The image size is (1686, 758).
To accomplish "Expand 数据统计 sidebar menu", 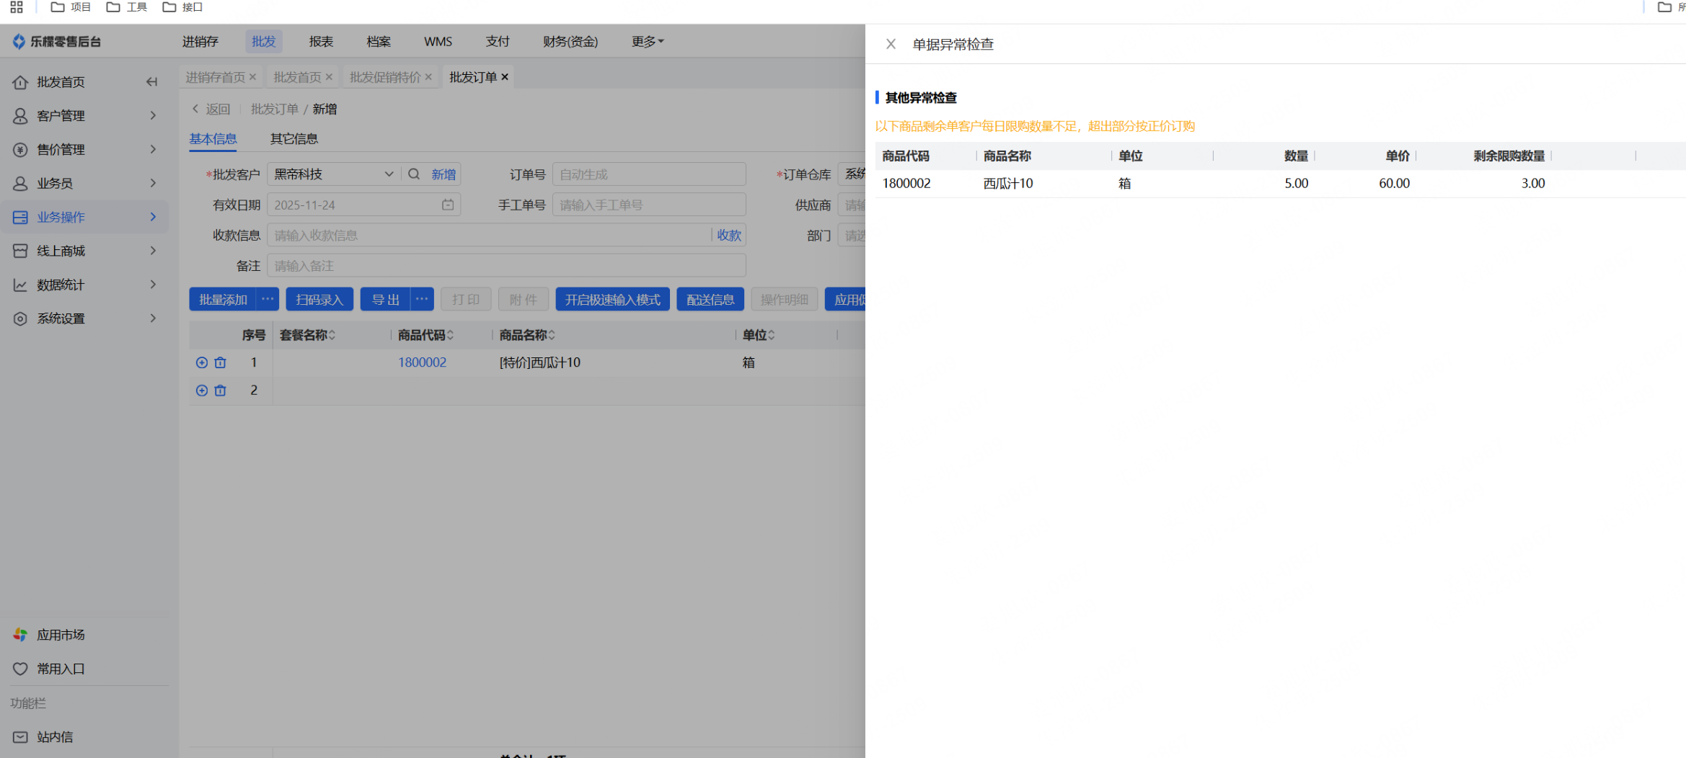I will coord(84,285).
